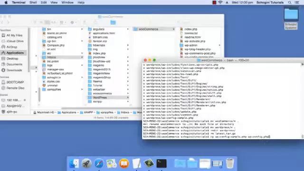This screenshot has height=171, width=304.
Task: Open the View menu
Action: click(54, 2)
